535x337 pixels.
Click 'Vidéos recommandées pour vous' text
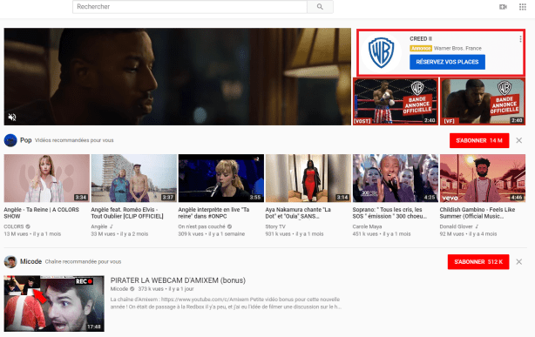[74, 140]
